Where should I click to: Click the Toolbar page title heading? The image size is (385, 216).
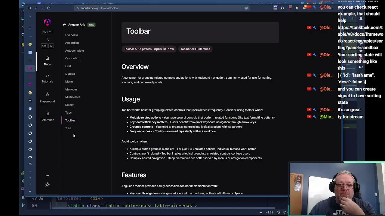tap(138, 31)
